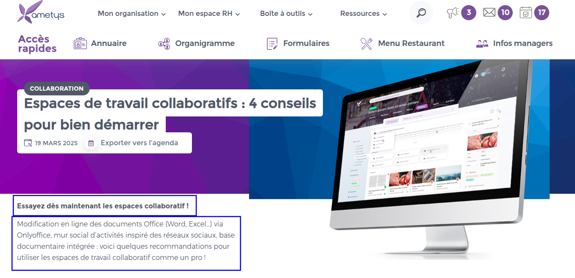The height and width of the screenshot is (278, 575).
Task: Expand the Boîte à outils dropdown
Action: pyautogui.click(x=286, y=14)
